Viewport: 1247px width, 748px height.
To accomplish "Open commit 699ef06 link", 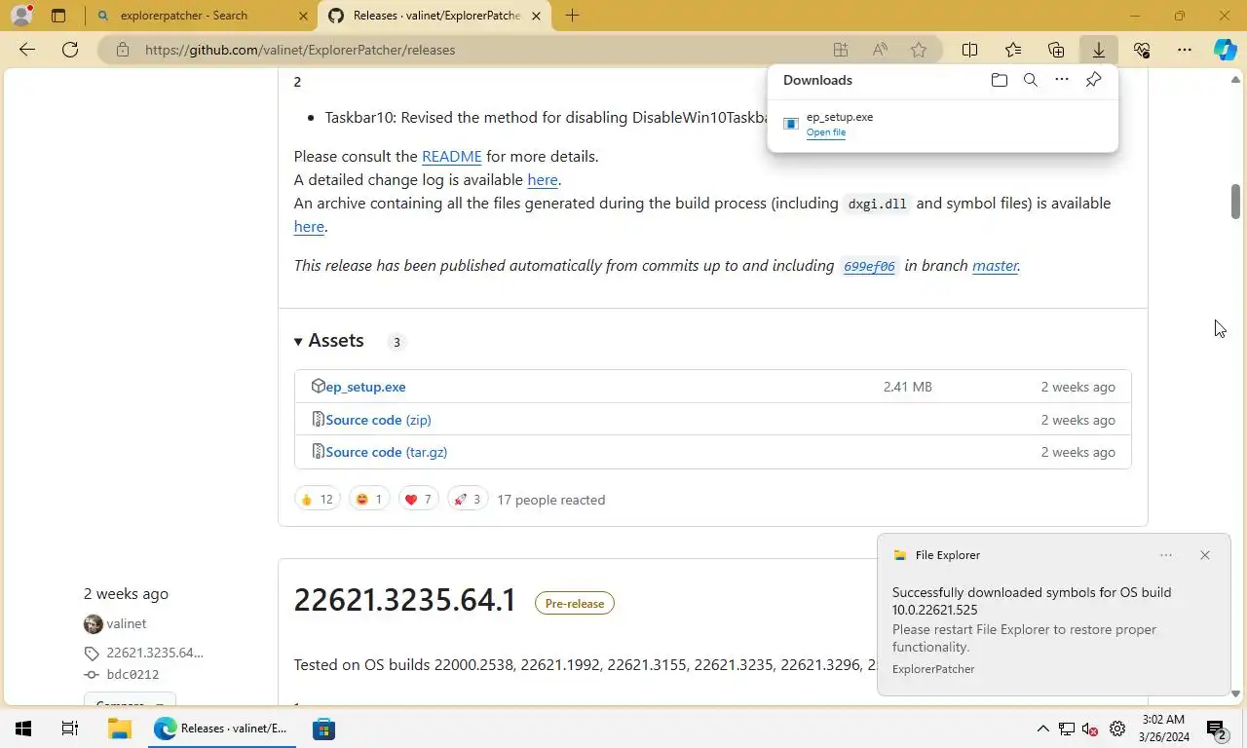I will coord(869,266).
